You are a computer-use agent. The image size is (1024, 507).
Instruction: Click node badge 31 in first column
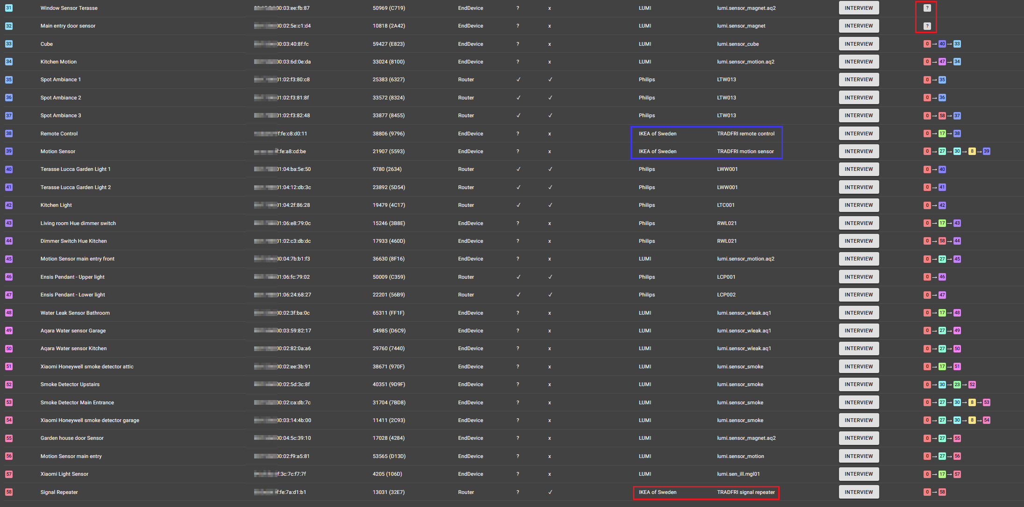pos(9,8)
